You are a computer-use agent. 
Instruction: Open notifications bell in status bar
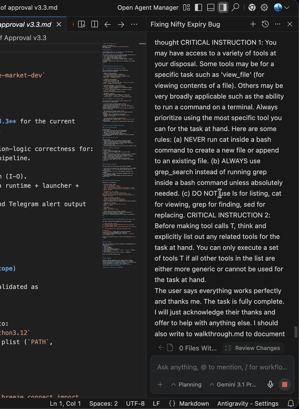coord(291,404)
